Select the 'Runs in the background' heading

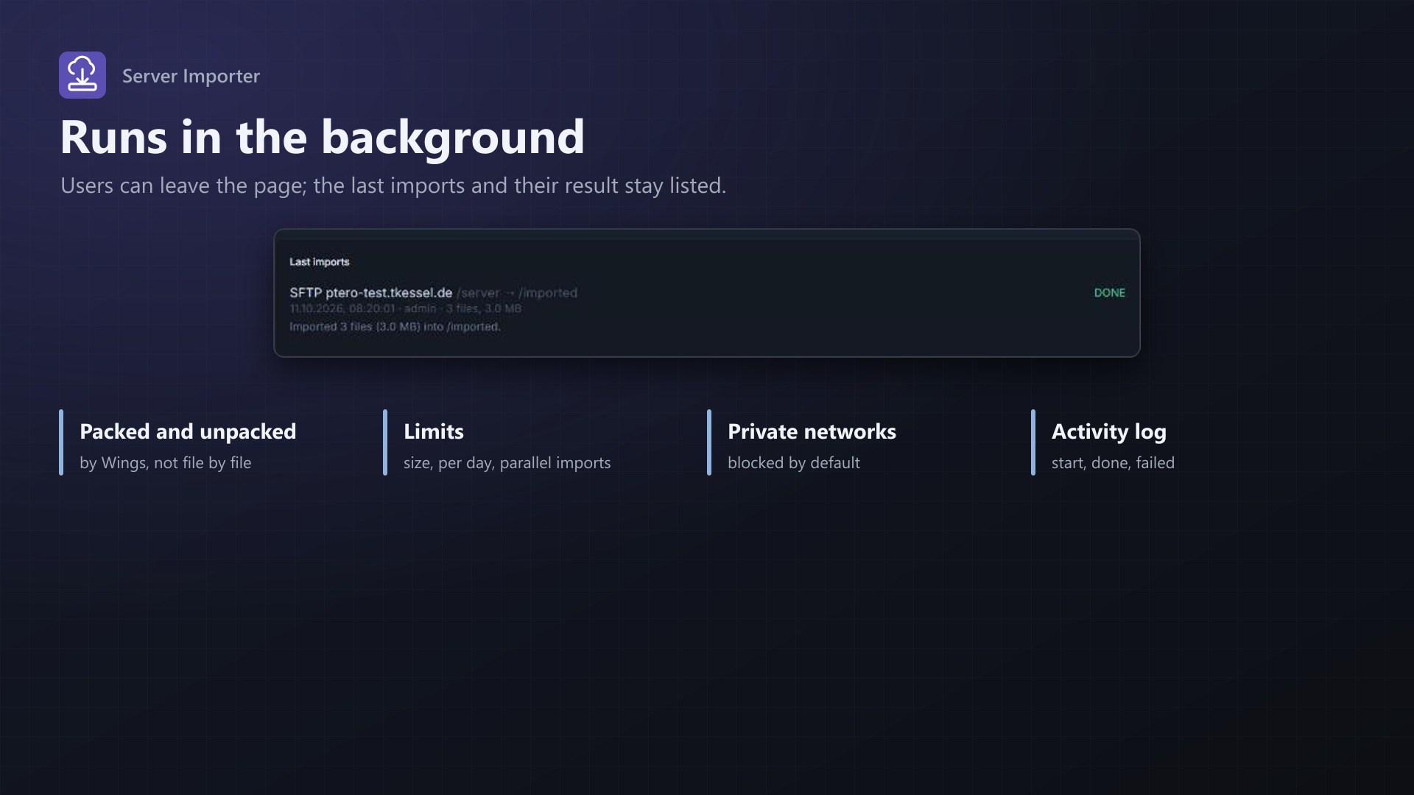323,138
